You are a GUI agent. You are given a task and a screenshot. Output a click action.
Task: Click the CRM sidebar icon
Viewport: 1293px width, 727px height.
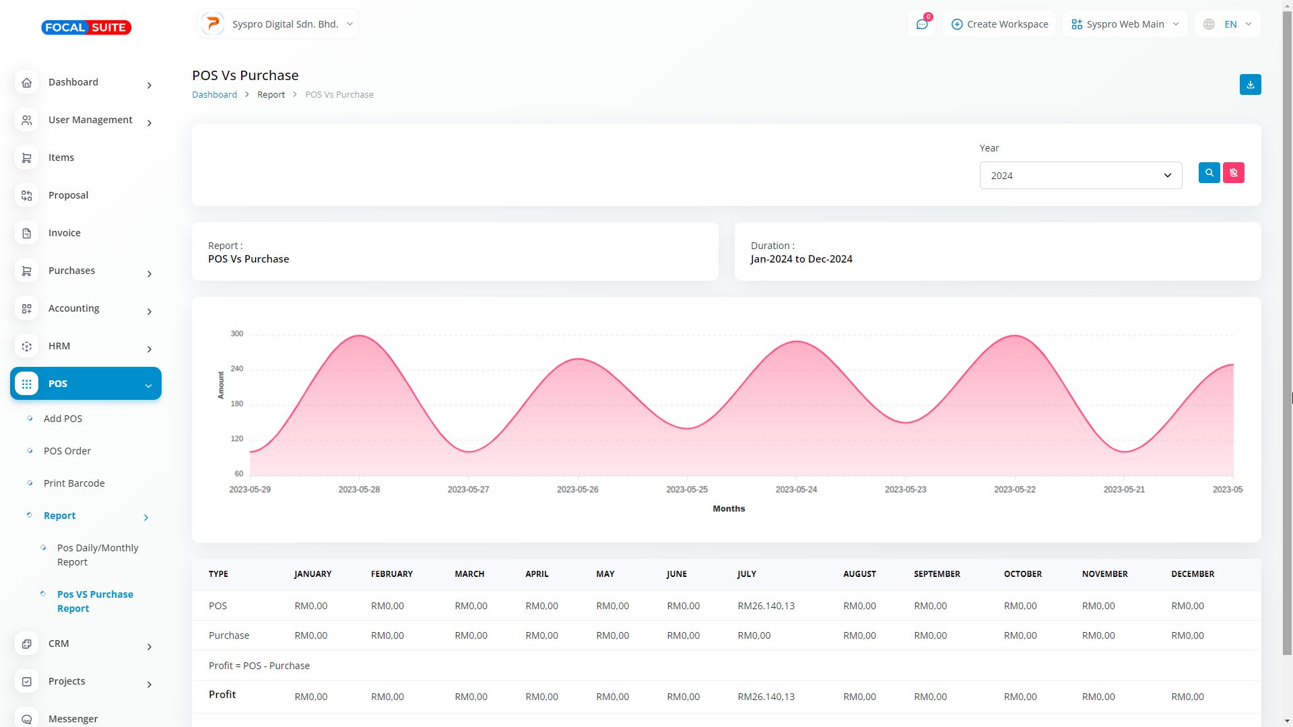pyautogui.click(x=27, y=644)
